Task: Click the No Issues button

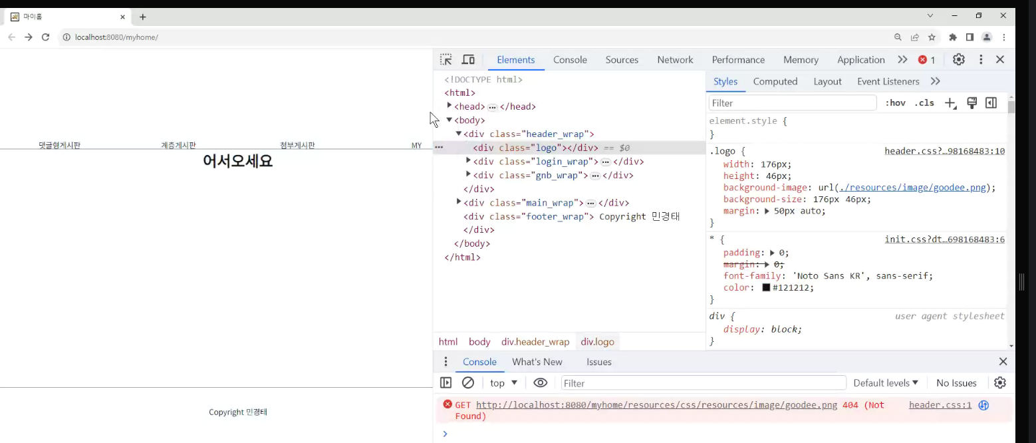Action: (956, 383)
